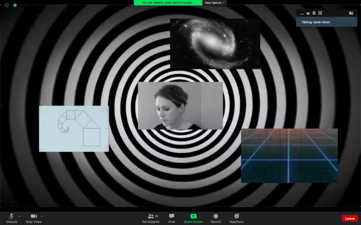Stop Video using the camera button
Image resolution: width=361 pixels, height=225 pixels.
click(x=34, y=218)
